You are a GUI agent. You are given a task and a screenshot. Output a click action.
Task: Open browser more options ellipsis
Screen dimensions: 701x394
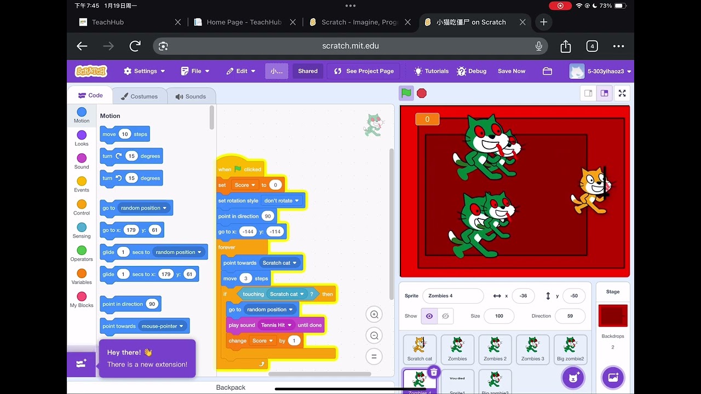pyautogui.click(x=618, y=46)
